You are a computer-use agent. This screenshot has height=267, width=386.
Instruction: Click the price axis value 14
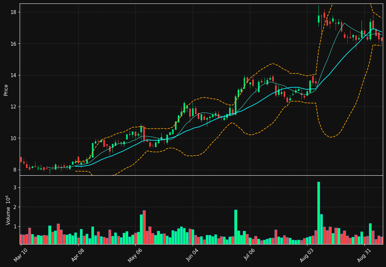(14, 75)
